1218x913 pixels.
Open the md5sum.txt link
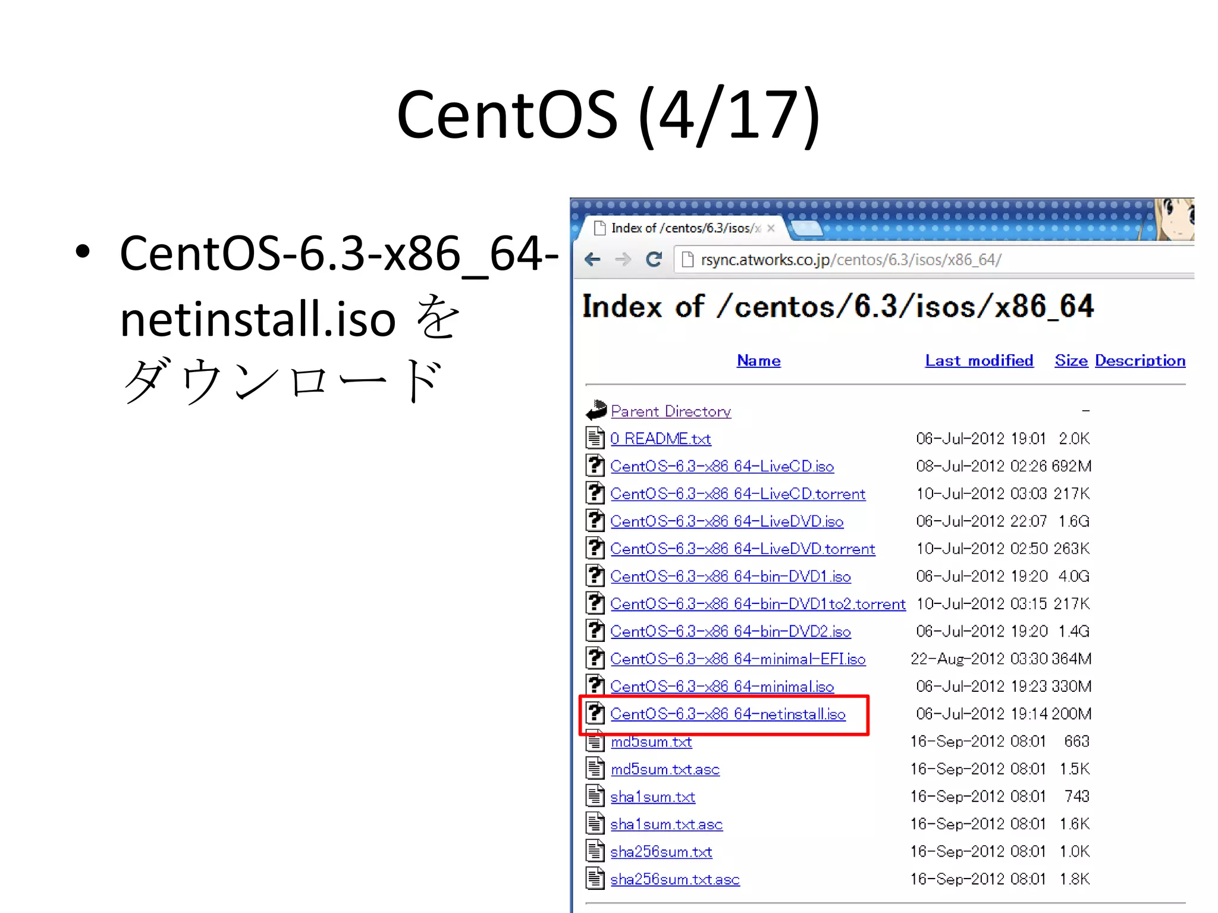[x=651, y=742]
